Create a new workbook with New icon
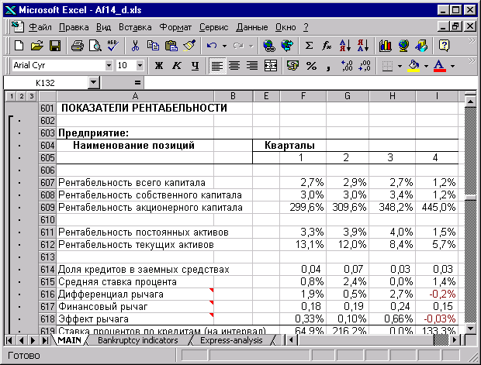The height and width of the screenshot is (365, 481). point(19,46)
